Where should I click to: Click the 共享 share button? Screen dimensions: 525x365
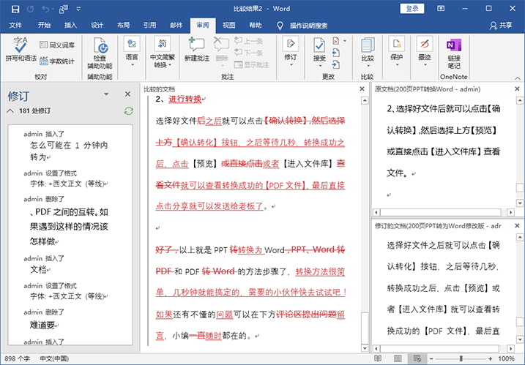tap(500, 25)
